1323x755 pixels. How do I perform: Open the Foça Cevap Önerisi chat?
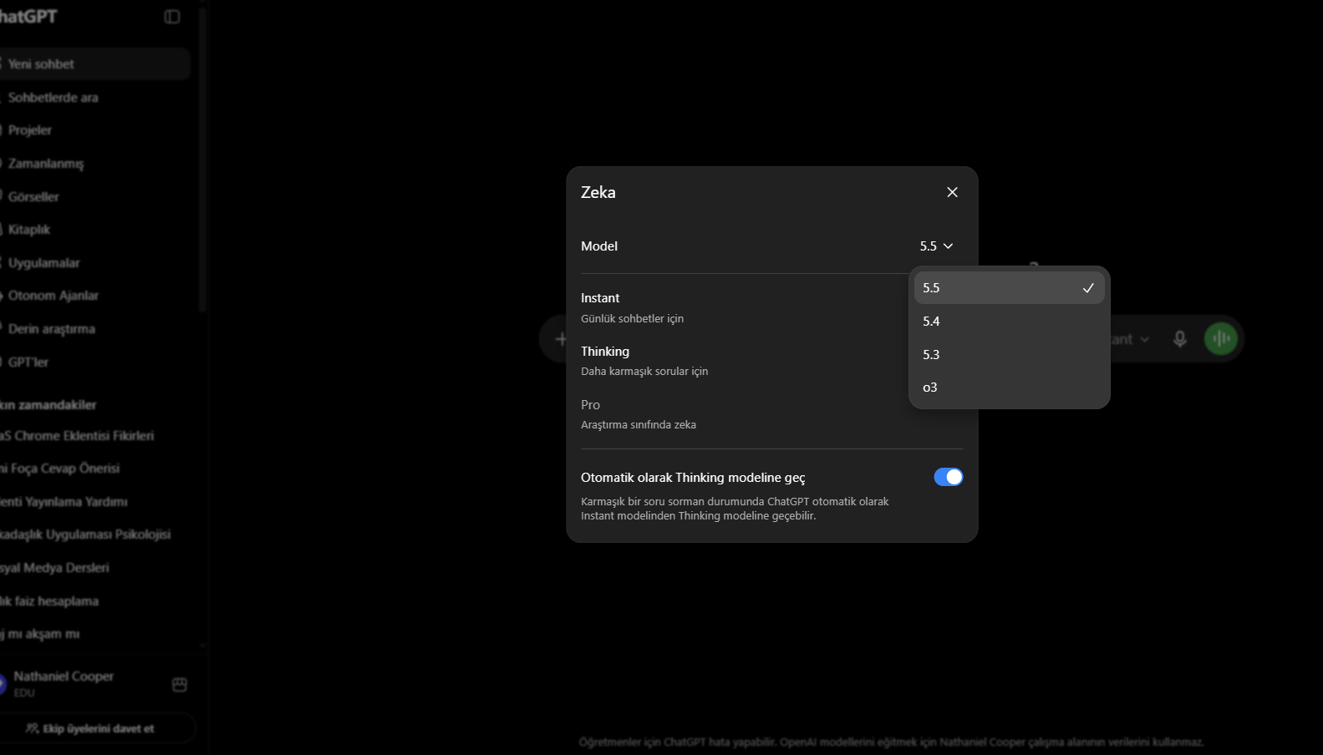[x=95, y=469]
